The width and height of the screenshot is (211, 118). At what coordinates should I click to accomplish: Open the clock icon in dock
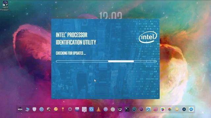pos(113,109)
